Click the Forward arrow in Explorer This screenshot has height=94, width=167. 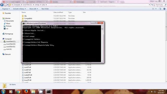point(5,5)
